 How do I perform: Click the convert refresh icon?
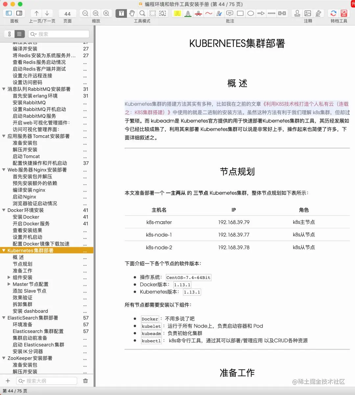pos(333,13)
